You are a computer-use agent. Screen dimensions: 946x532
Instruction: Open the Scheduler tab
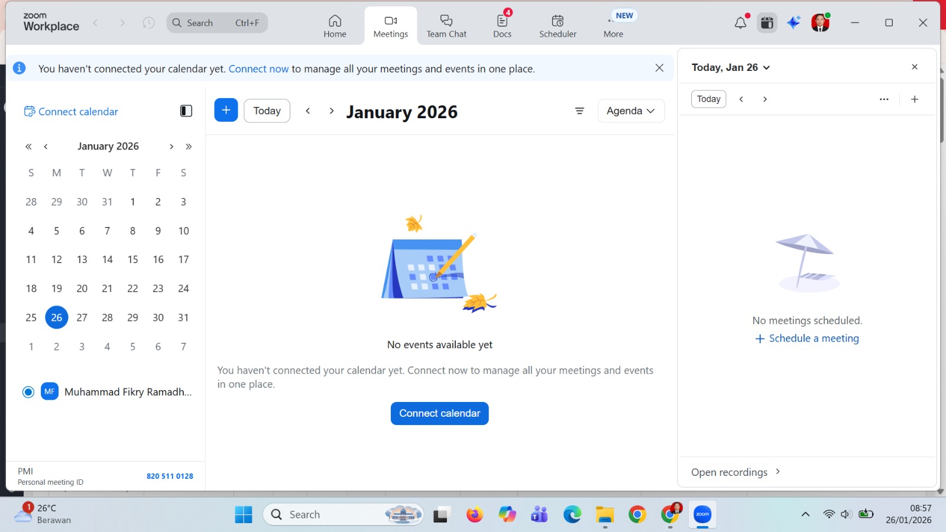(x=558, y=25)
